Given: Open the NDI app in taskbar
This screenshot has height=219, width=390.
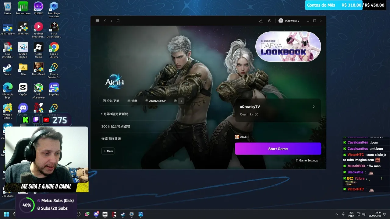Looking at the screenshot, I should pyautogui.click(x=105, y=214).
